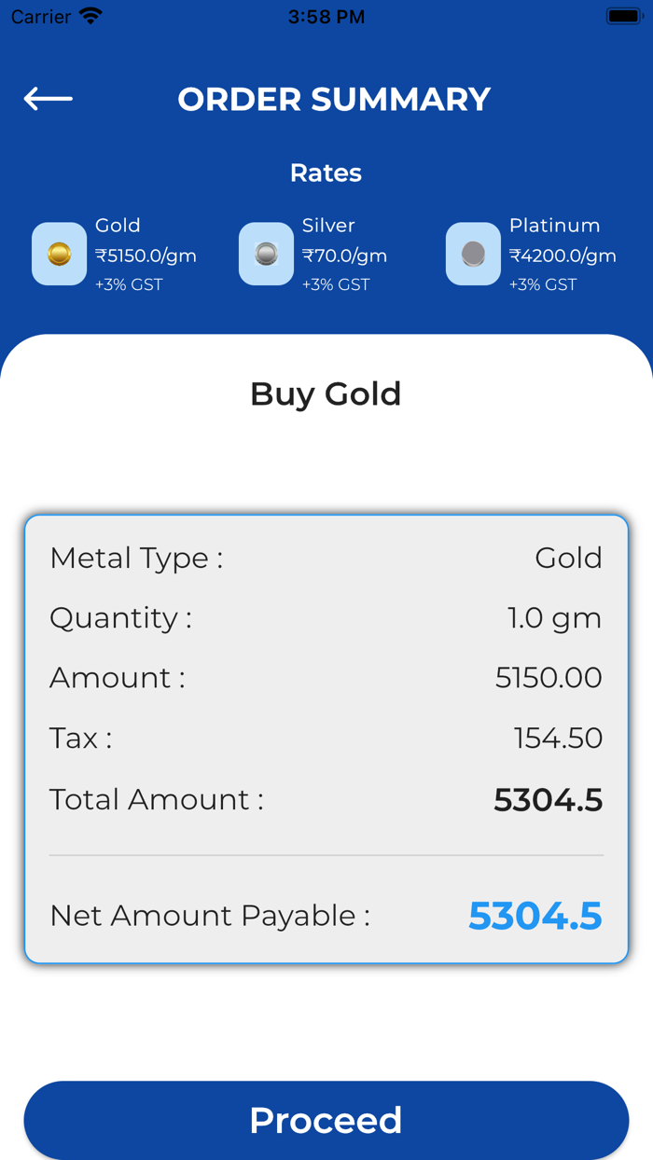Open the Quantity 1.0 gm selector

tap(554, 617)
